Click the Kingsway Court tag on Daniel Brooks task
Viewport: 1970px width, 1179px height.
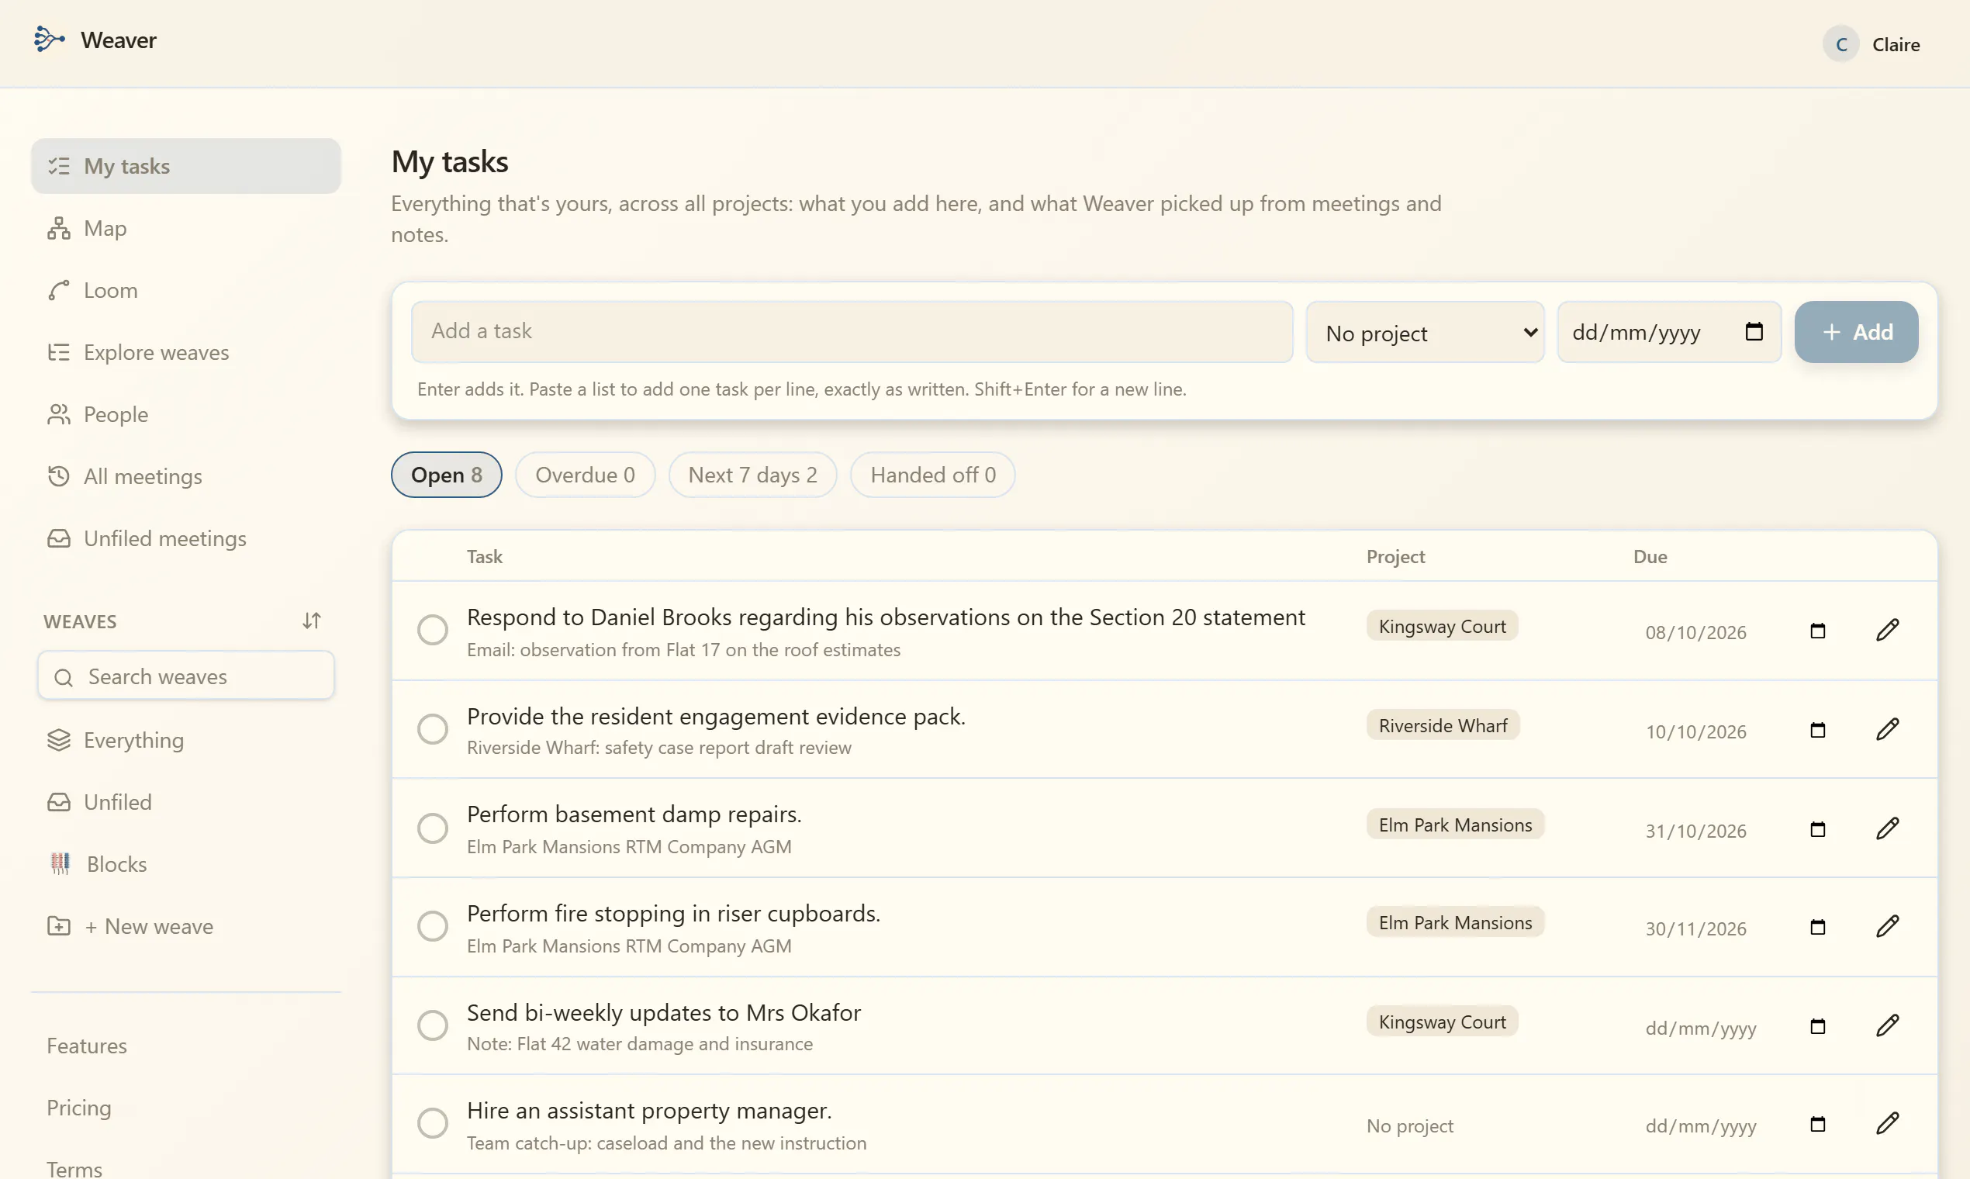(1442, 626)
